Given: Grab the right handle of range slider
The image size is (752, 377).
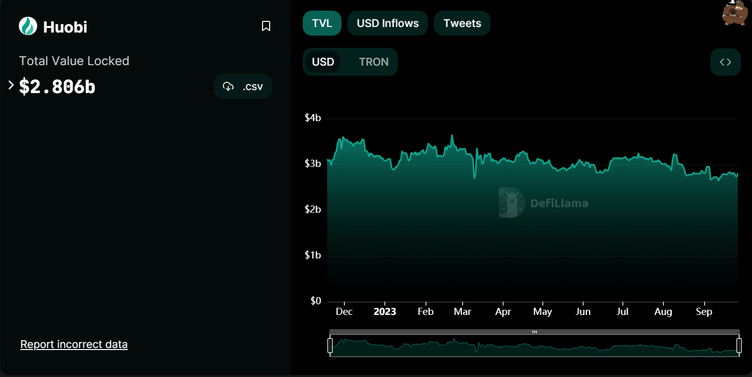Looking at the screenshot, I should [x=739, y=345].
